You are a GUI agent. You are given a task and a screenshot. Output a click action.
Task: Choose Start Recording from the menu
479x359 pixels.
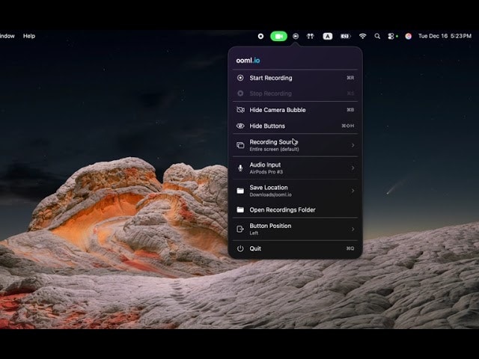coord(271,78)
